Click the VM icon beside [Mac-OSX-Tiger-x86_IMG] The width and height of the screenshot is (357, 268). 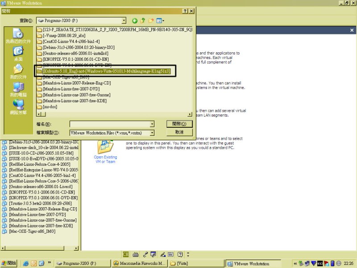click(4, 231)
